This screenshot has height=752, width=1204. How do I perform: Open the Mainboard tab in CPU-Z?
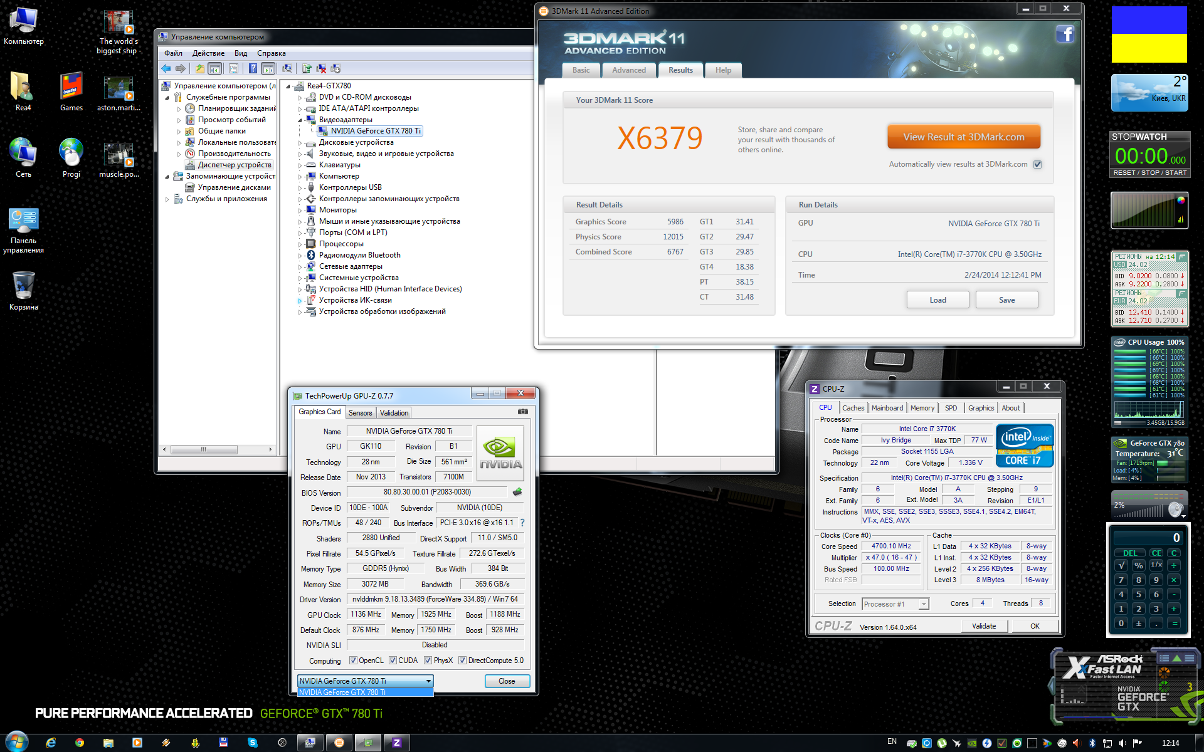click(887, 408)
